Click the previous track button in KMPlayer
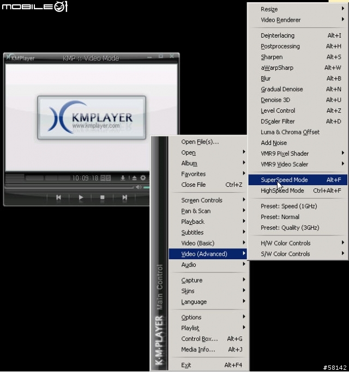 click(58, 197)
